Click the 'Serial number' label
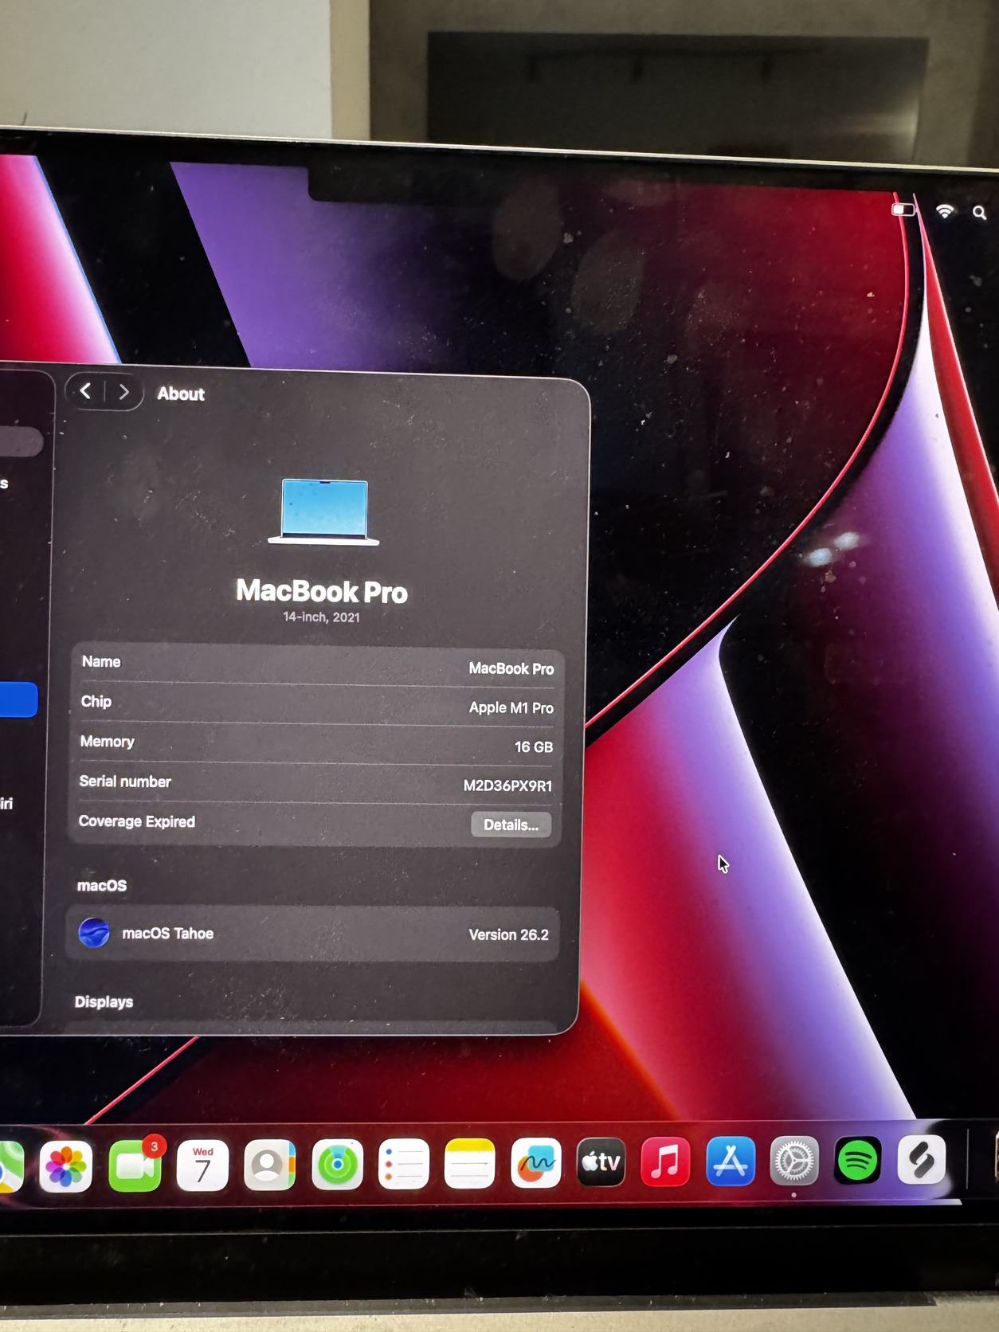The image size is (999, 1332). pyautogui.click(x=125, y=782)
